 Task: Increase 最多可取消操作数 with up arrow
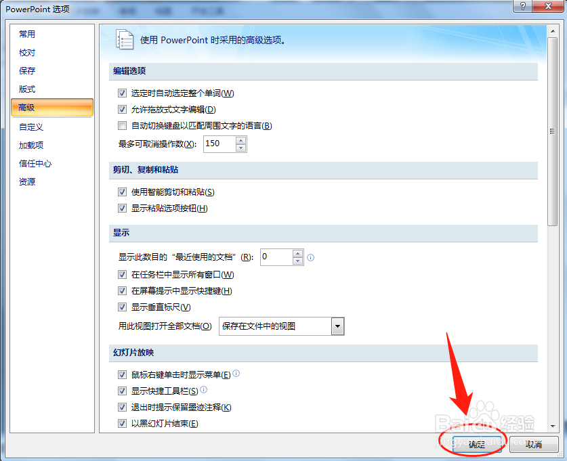pos(241,141)
